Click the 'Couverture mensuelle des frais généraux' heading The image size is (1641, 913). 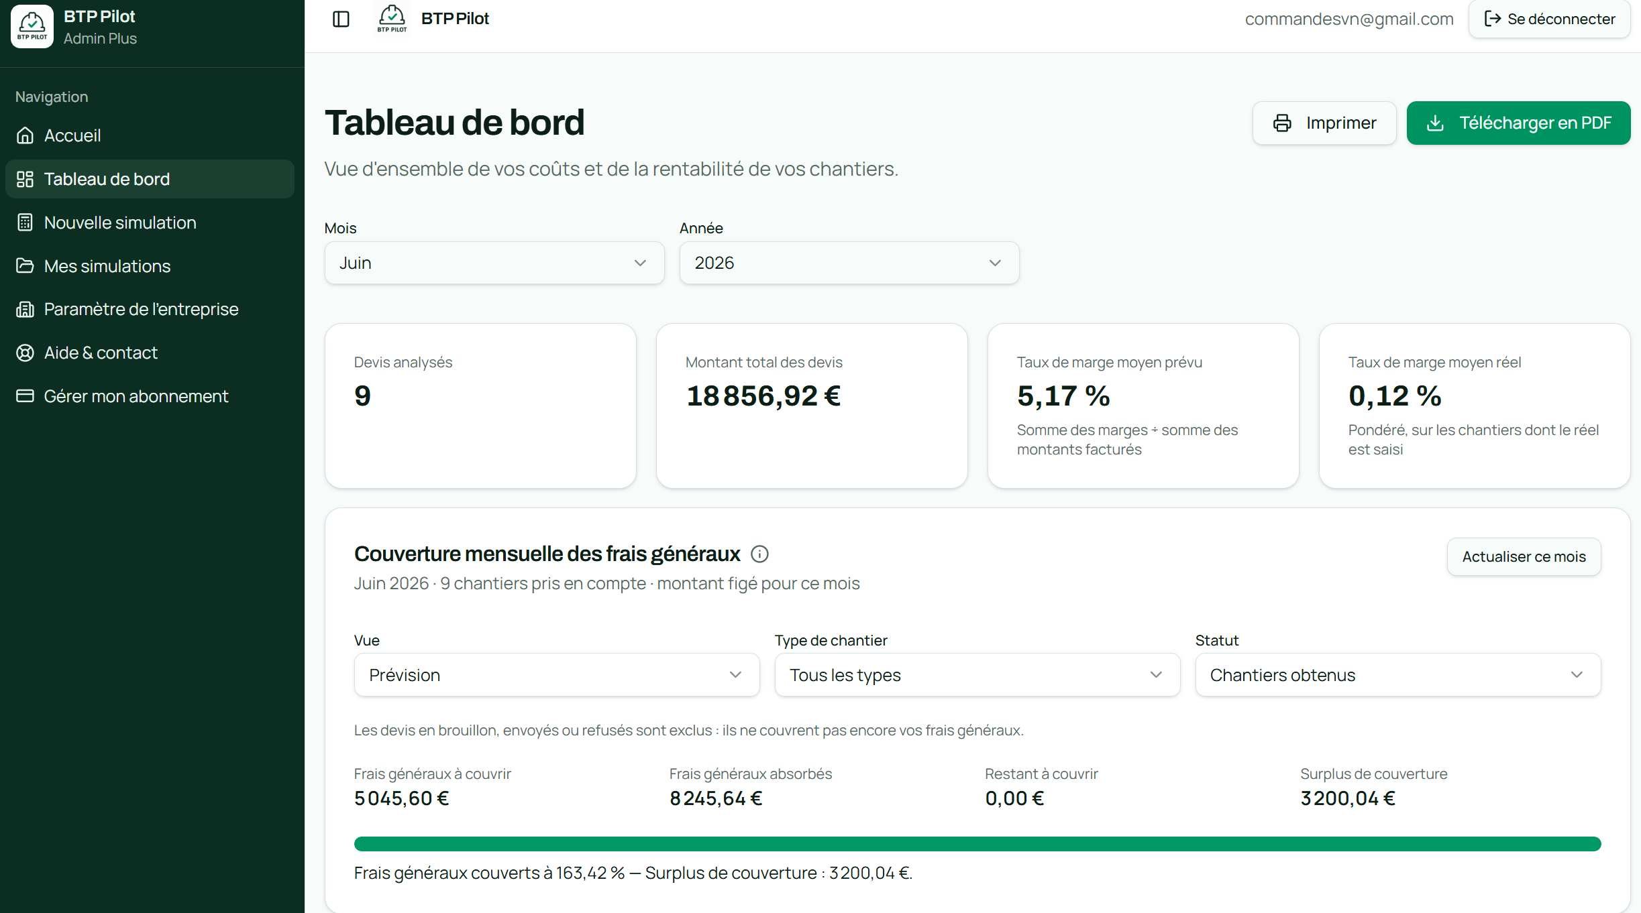(x=547, y=554)
